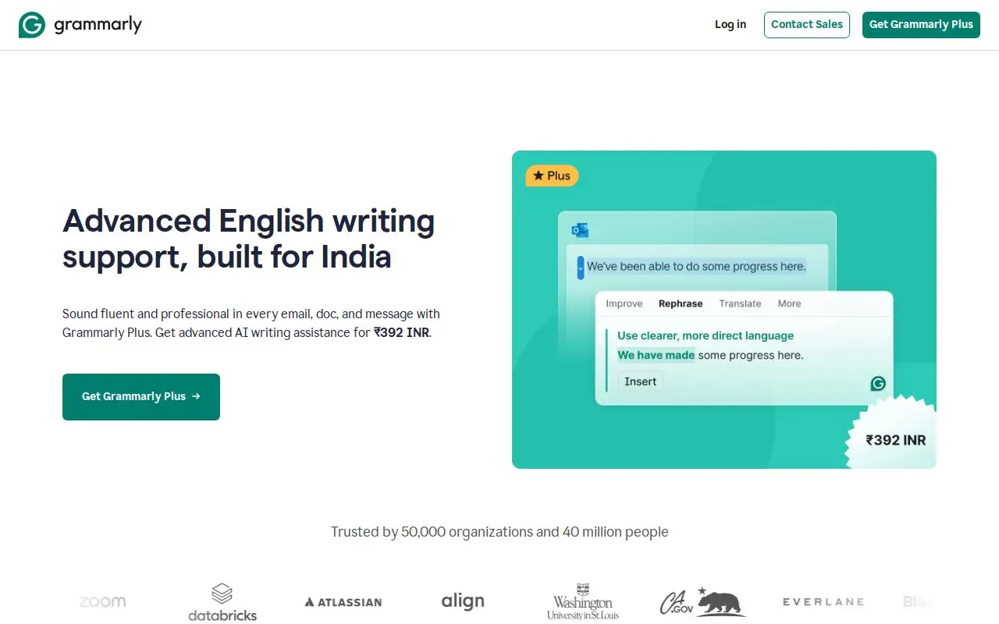Select the Improve tab in the suggestion card

point(624,303)
